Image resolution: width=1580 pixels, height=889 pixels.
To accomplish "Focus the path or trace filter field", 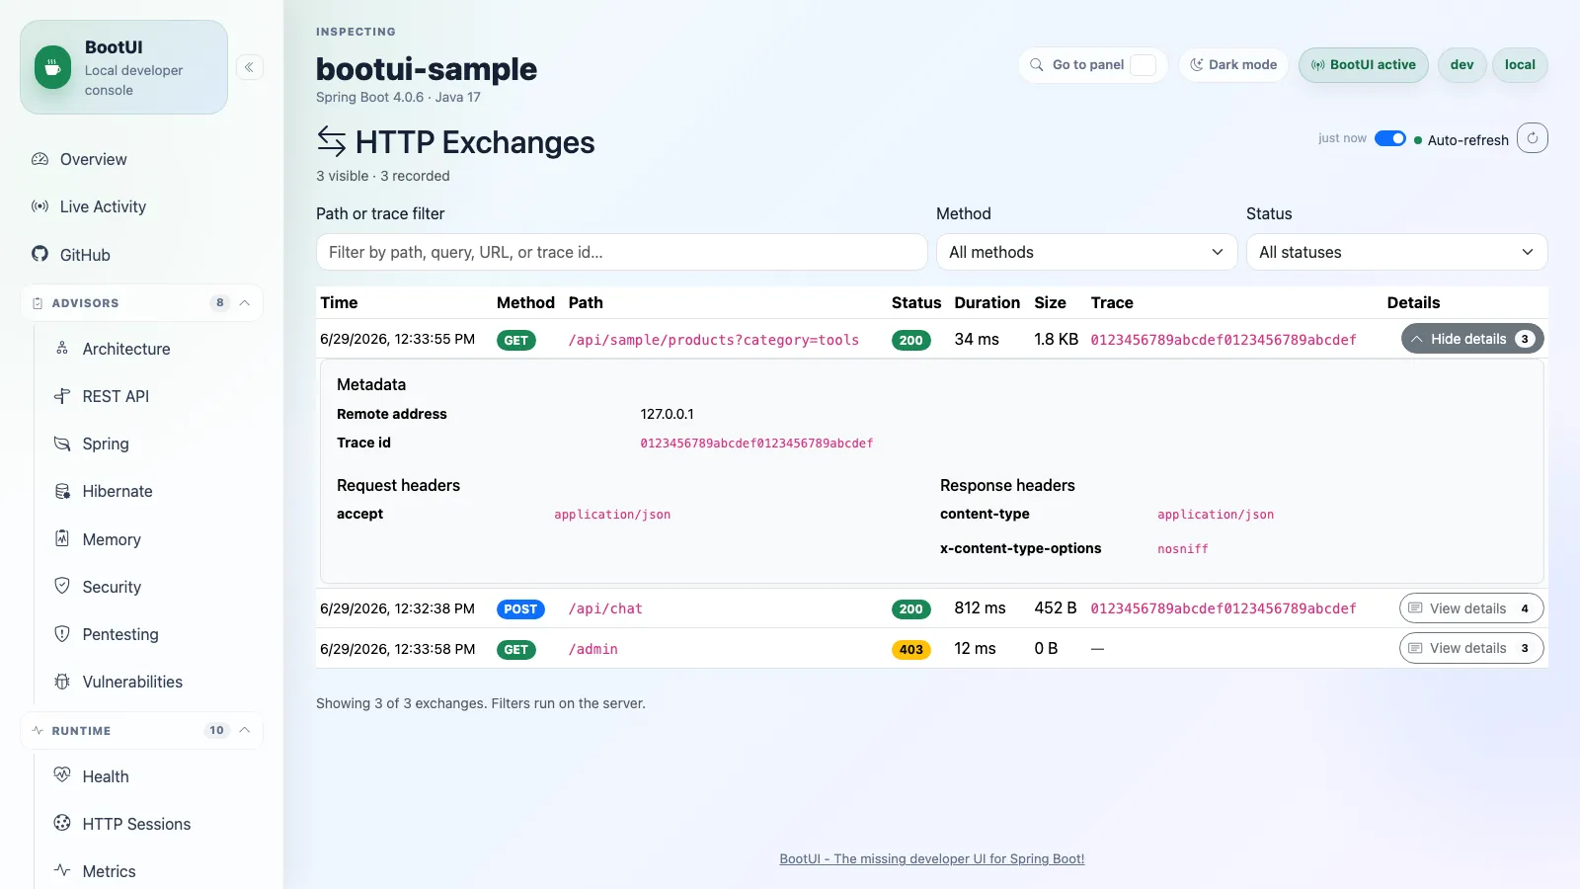I will pyautogui.click(x=621, y=252).
